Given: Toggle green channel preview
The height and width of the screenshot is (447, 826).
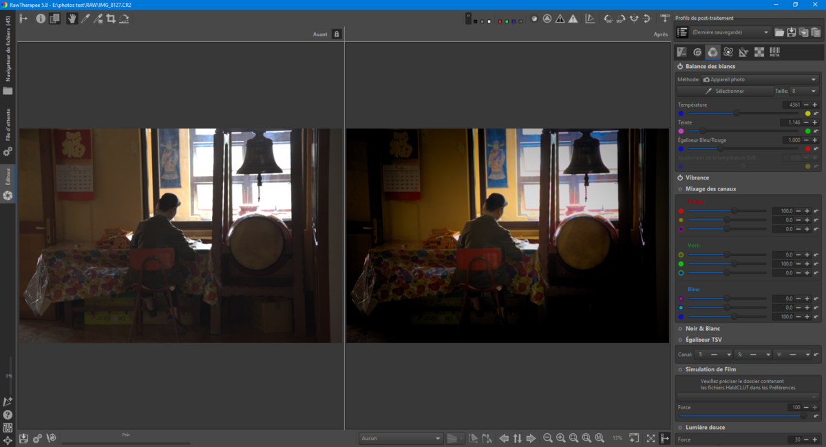Looking at the screenshot, I should 506,21.
